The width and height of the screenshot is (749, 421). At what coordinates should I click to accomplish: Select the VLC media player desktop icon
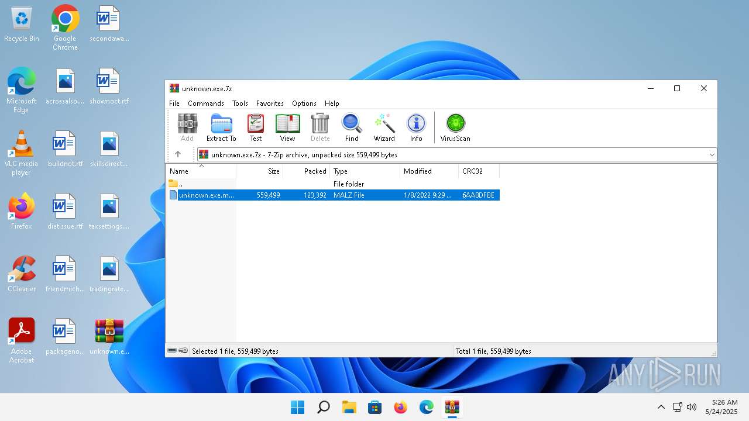(x=22, y=153)
